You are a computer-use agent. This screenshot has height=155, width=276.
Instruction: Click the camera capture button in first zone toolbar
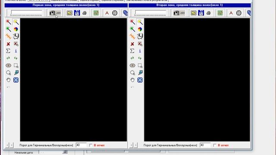(55, 13)
